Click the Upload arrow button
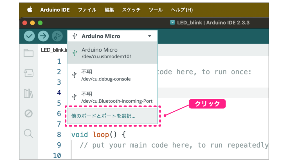 point(43,36)
